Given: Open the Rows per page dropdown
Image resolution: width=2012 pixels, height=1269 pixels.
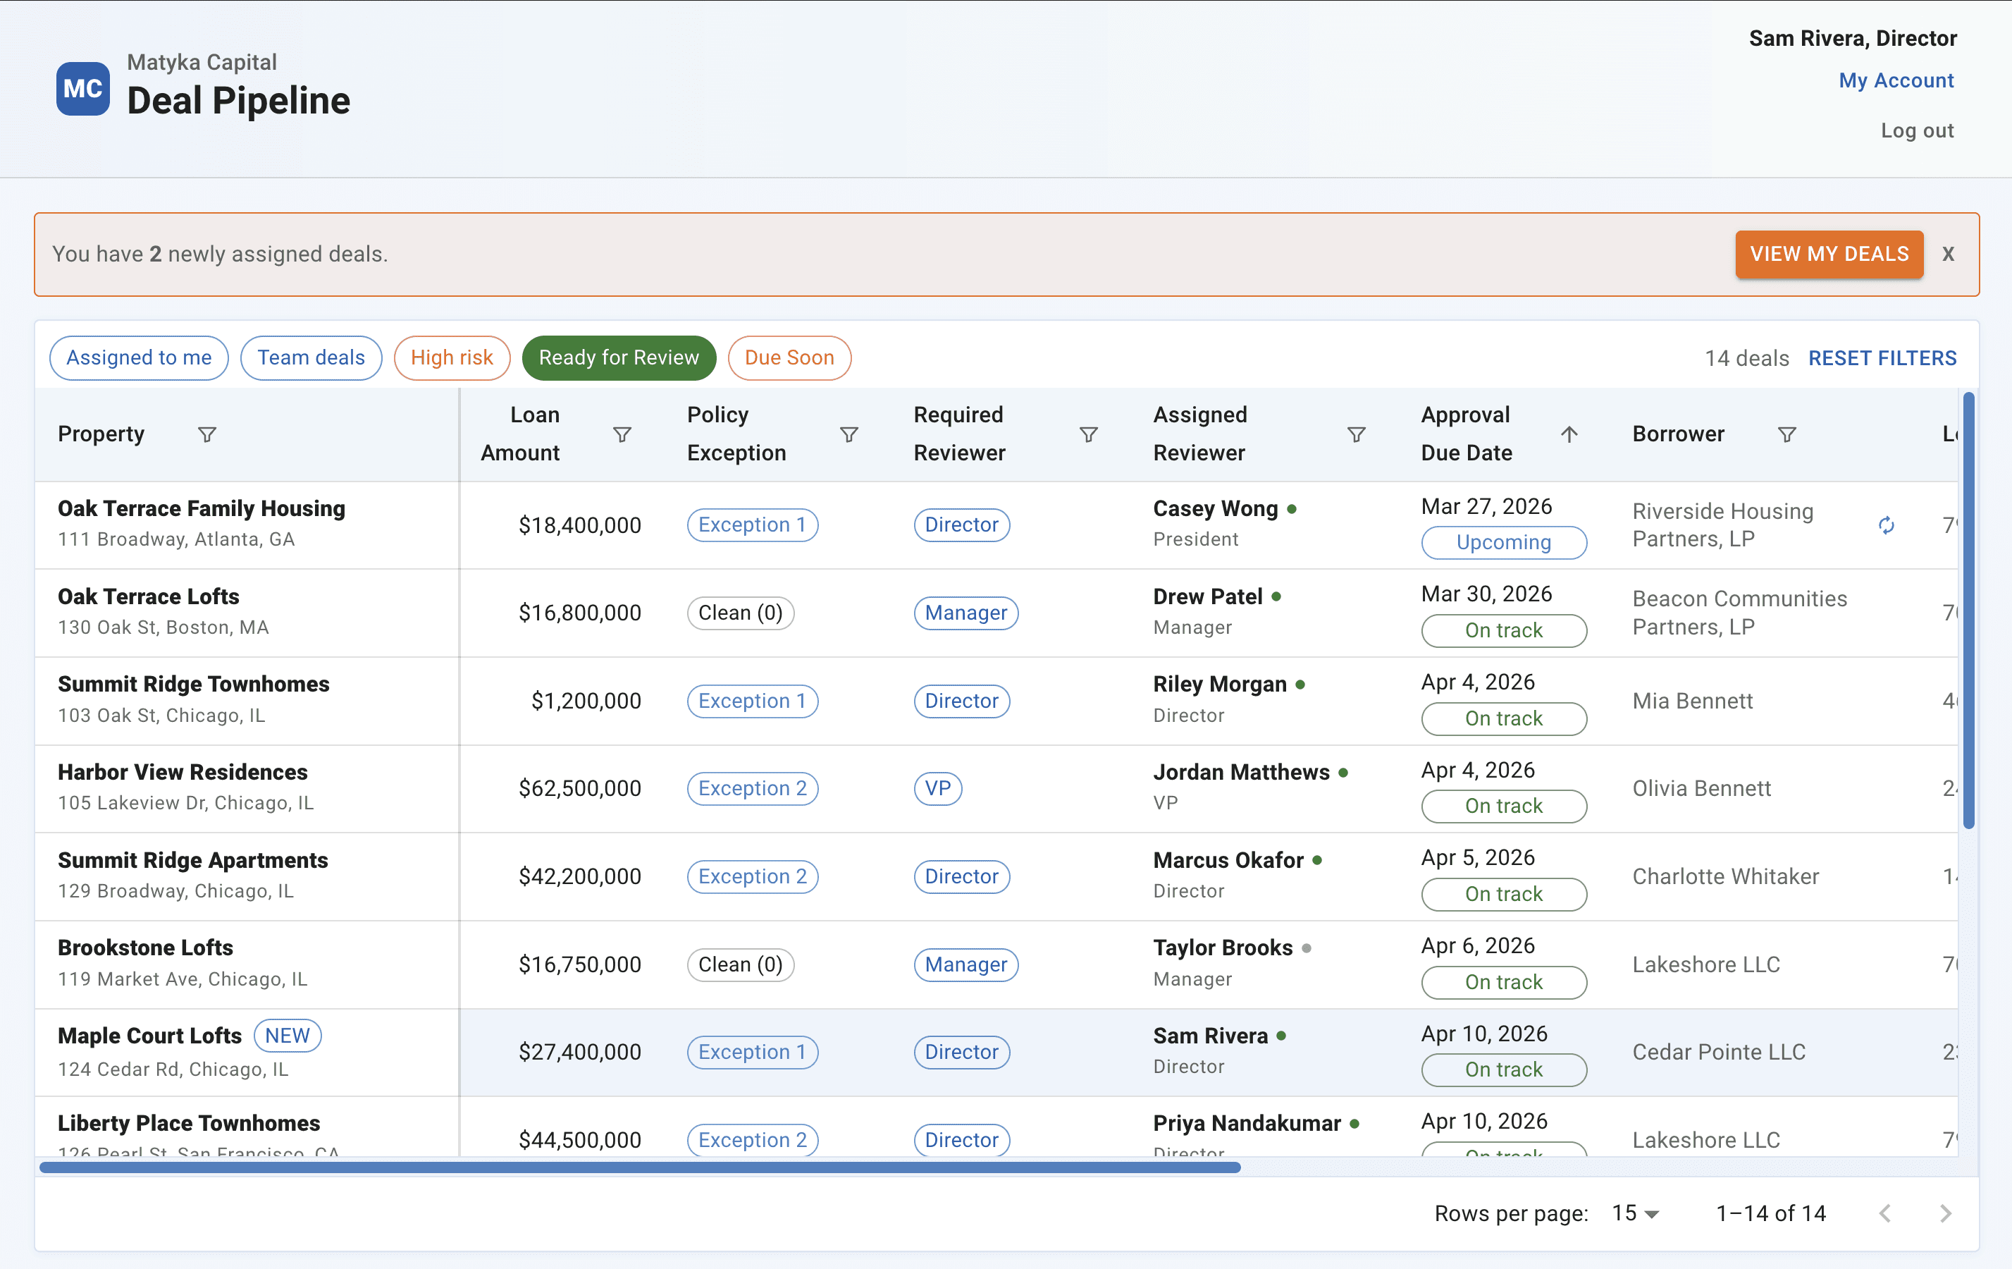Looking at the screenshot, I should (x=1635, y=1213).
